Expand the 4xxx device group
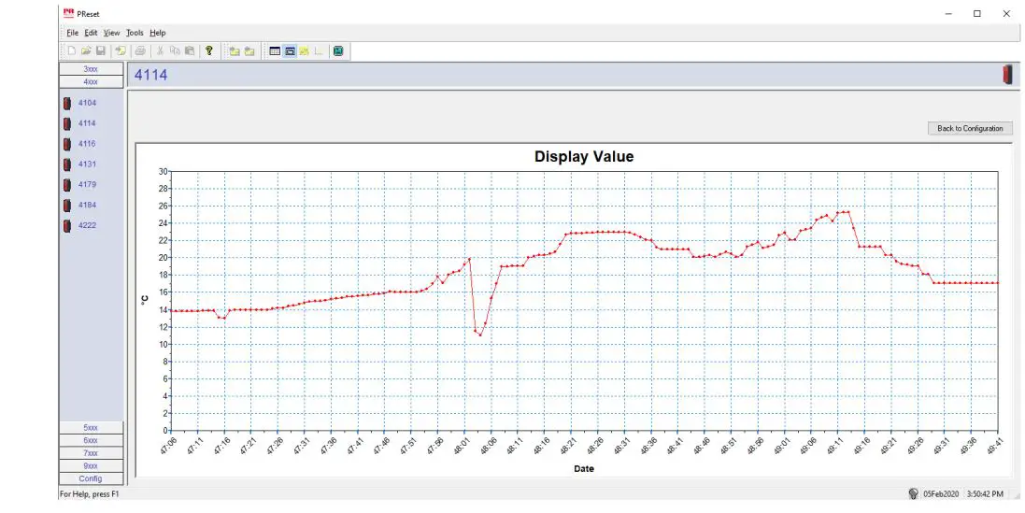Screen dimensions: 1025x513 91,81
